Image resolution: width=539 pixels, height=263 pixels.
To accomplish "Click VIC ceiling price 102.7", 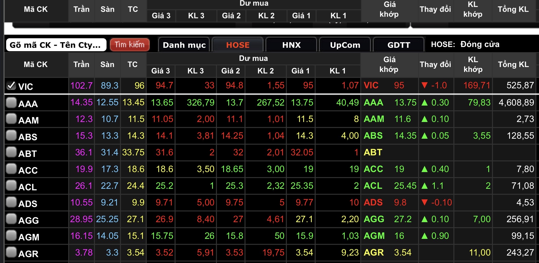I will click(81, 85).
